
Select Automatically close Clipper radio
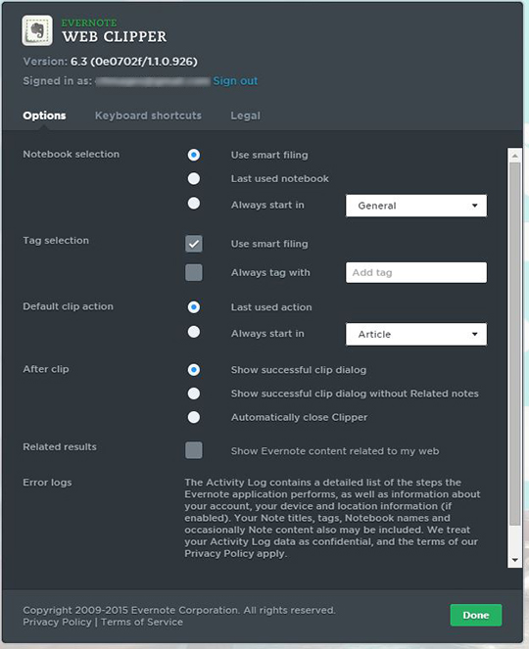(x=193, y=417)
